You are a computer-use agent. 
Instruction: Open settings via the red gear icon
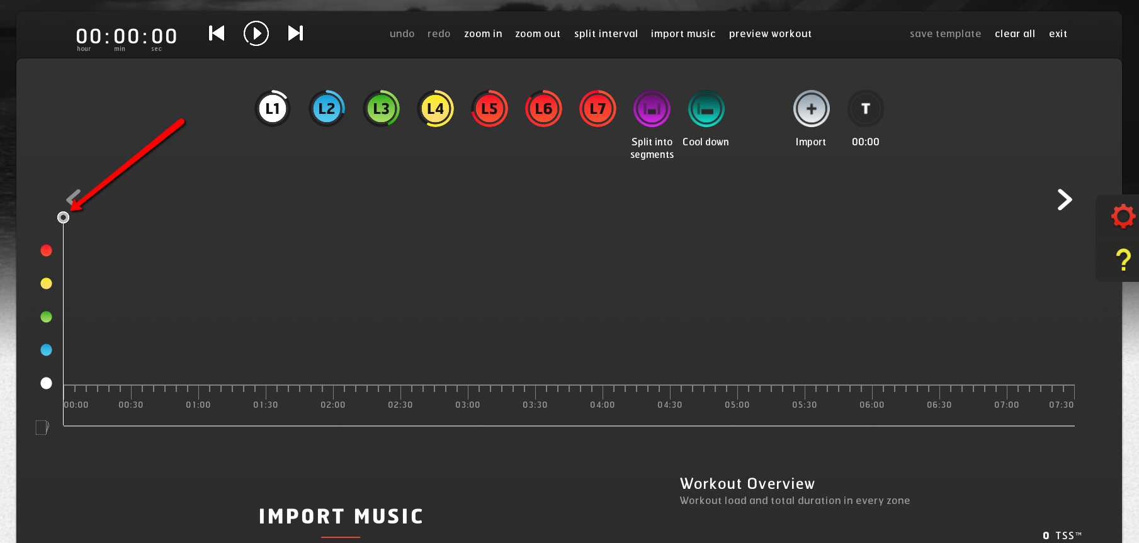point(1123,216)
